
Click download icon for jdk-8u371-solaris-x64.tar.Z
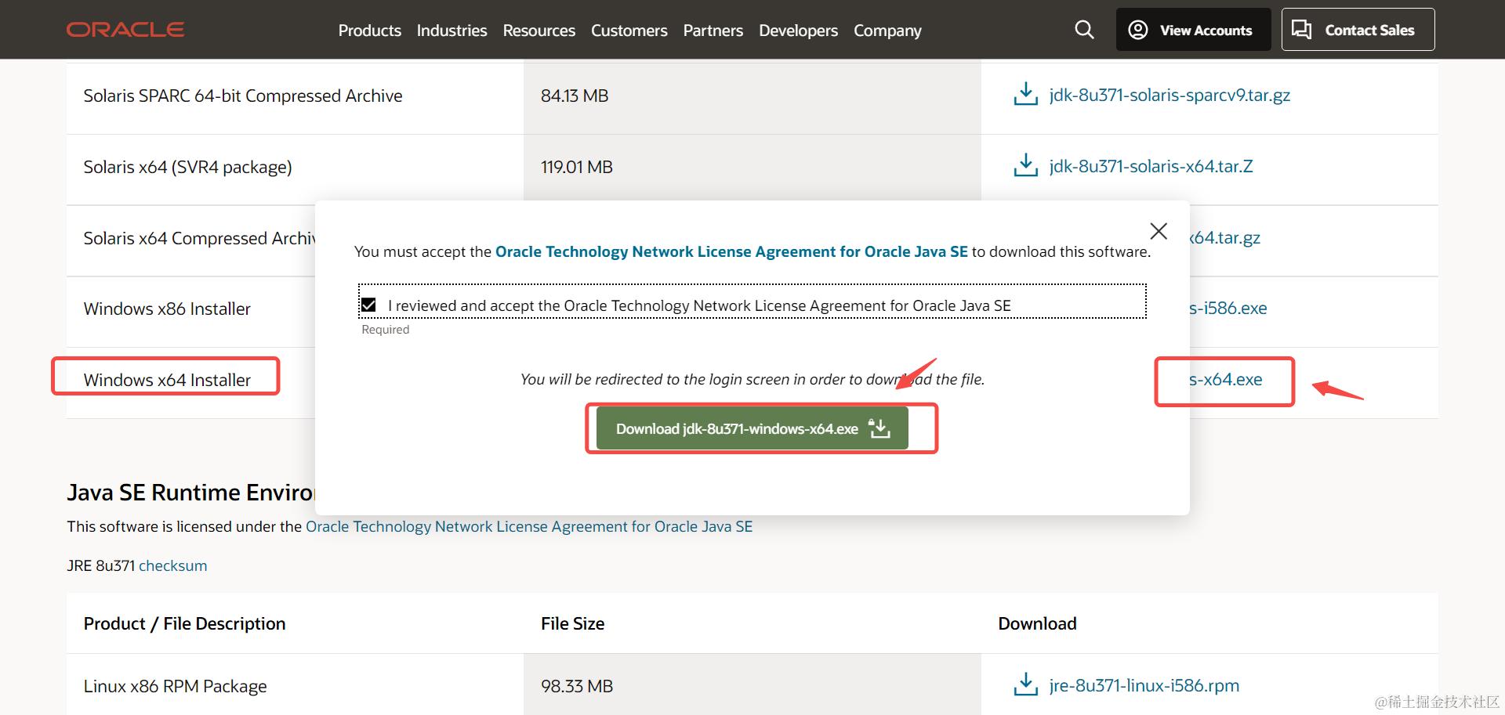coord(1025,166)
